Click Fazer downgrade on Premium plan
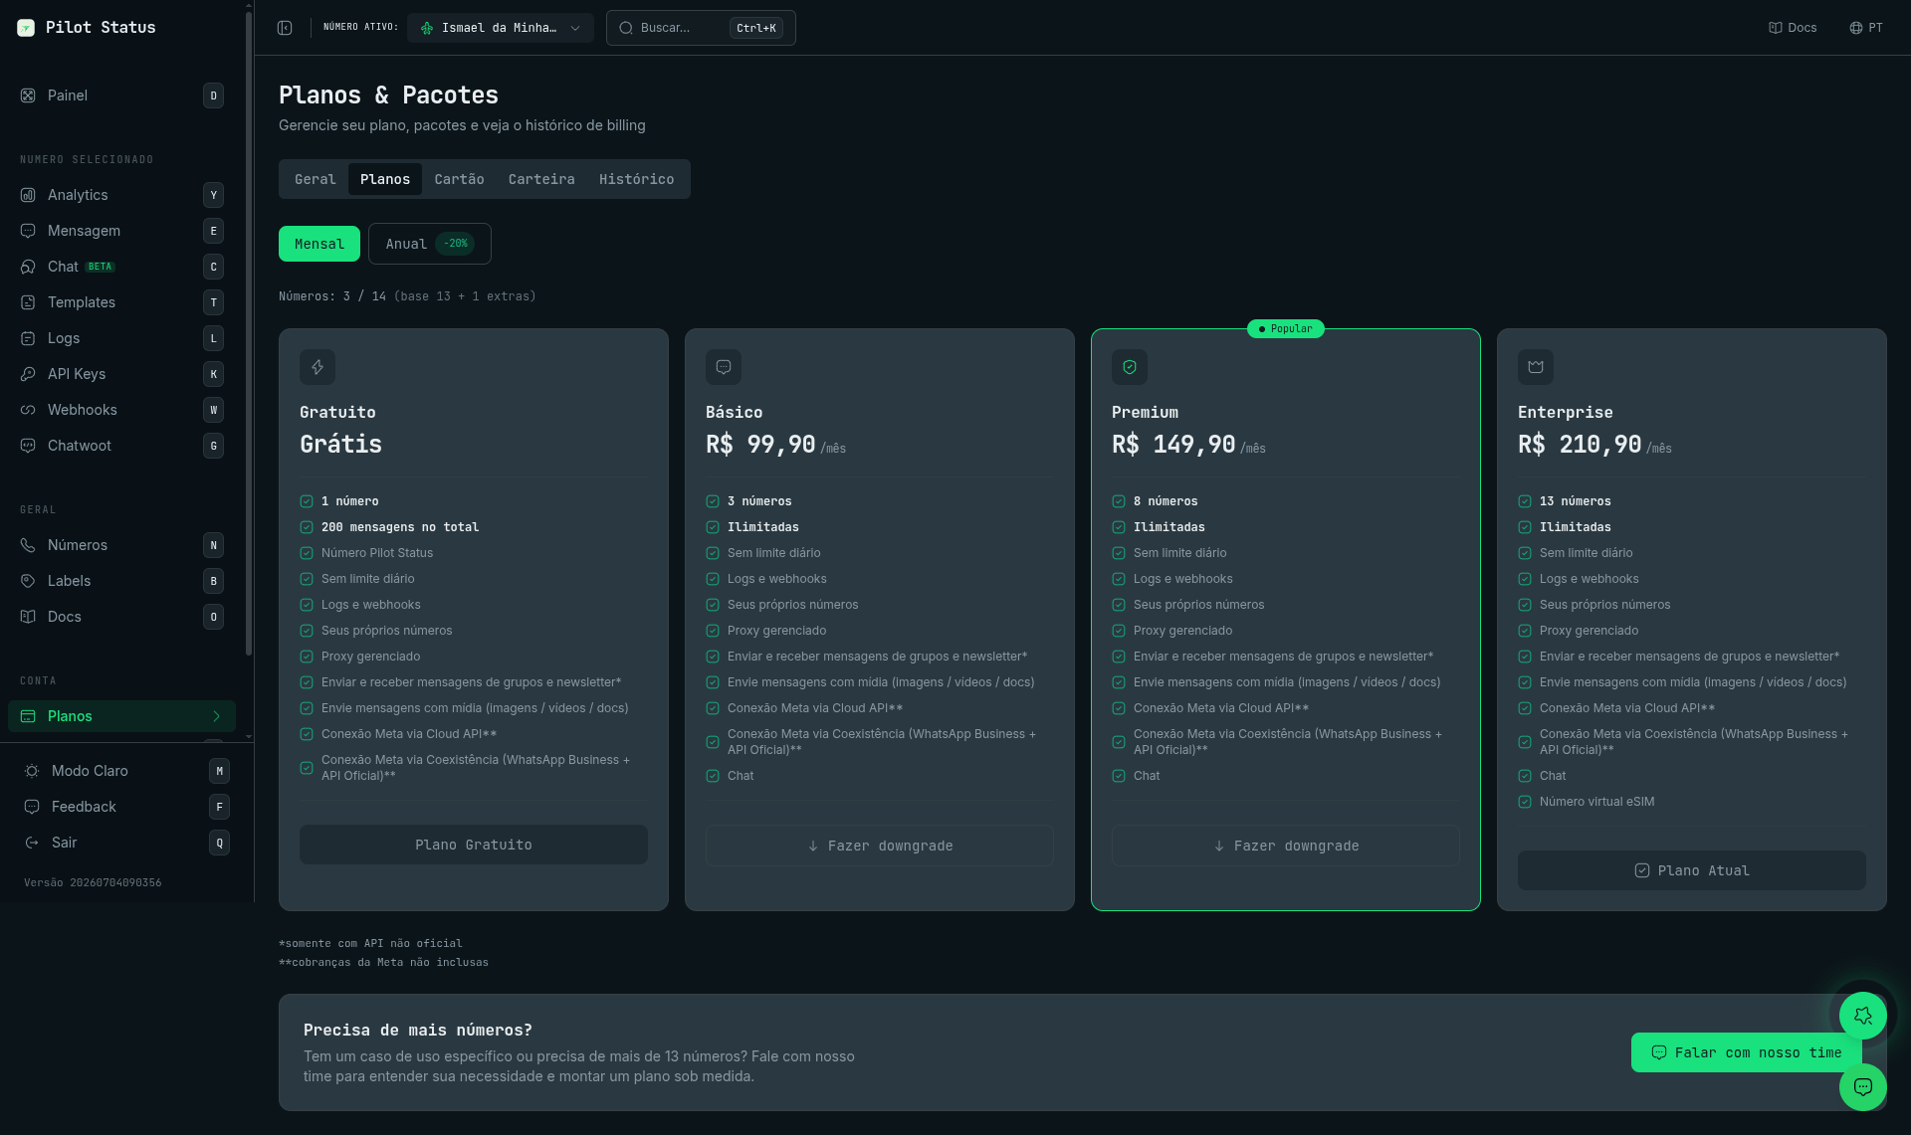Viewport: 1911px width, 1135px height. click(x=1286, y=846)
